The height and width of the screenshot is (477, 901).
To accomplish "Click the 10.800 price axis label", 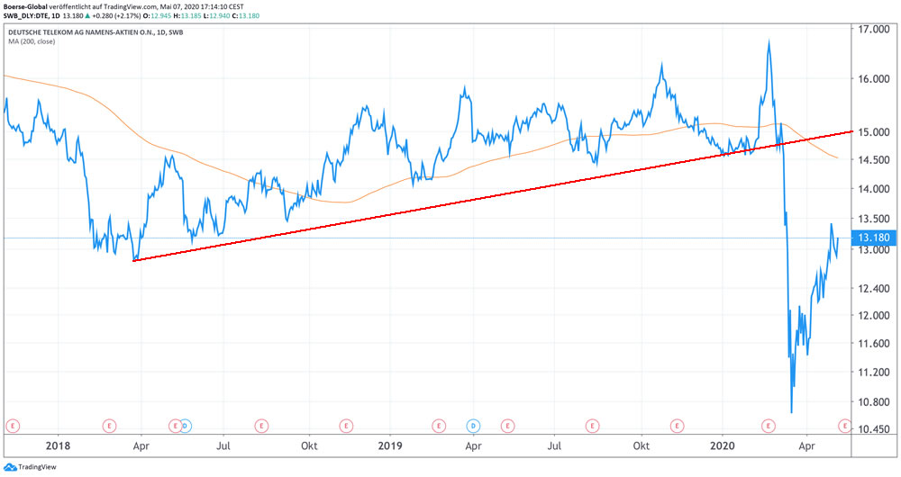I will [873, 401].
